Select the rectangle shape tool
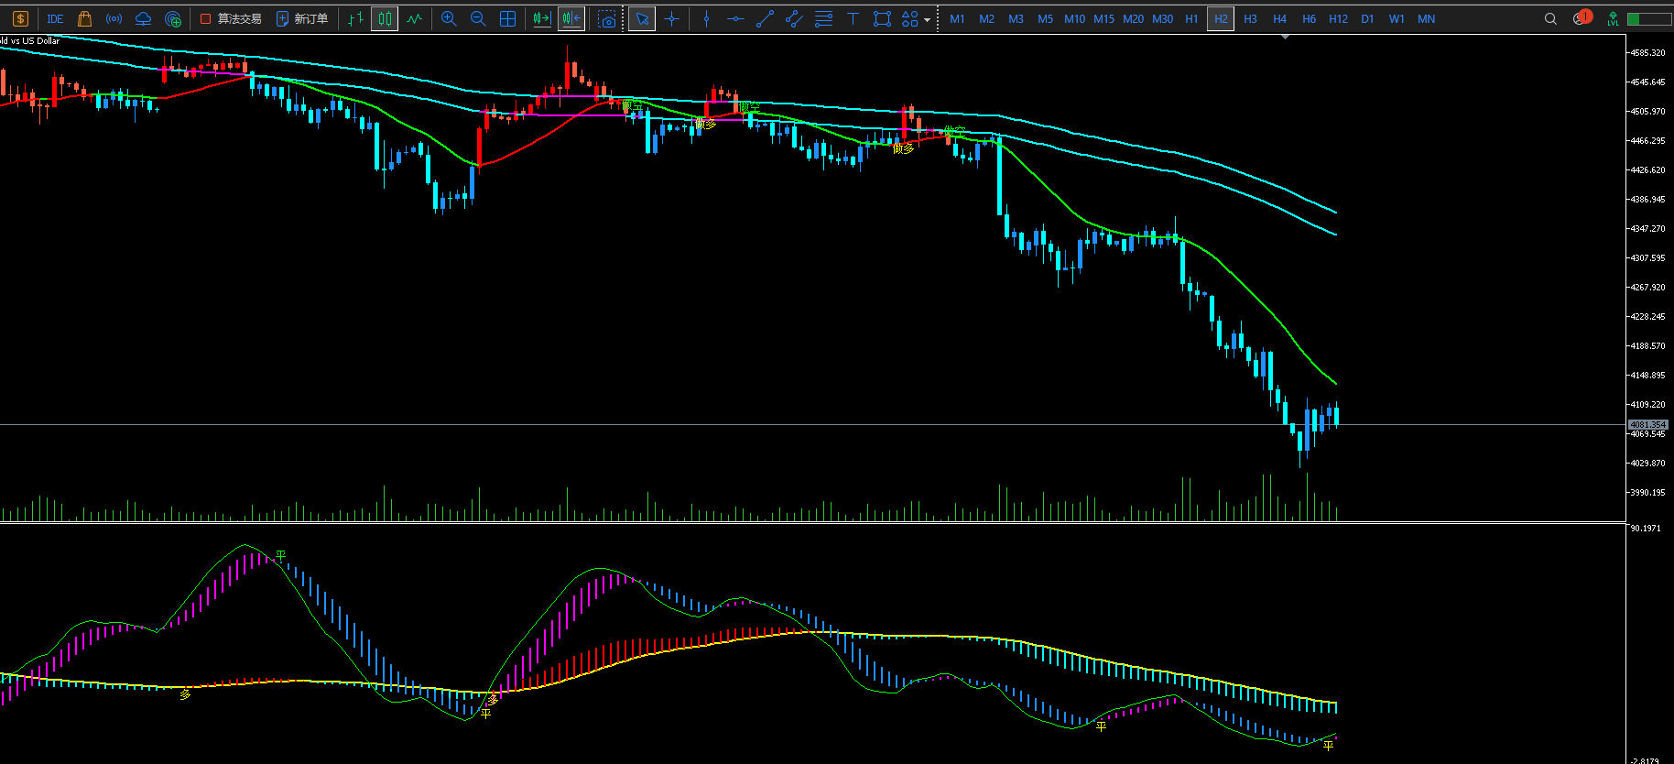Screen dimensions: 1674x764 click(x=882, y=18)
